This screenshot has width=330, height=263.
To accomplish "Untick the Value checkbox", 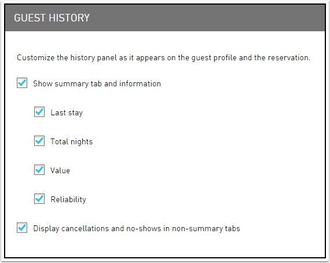I will pos(39,170).
